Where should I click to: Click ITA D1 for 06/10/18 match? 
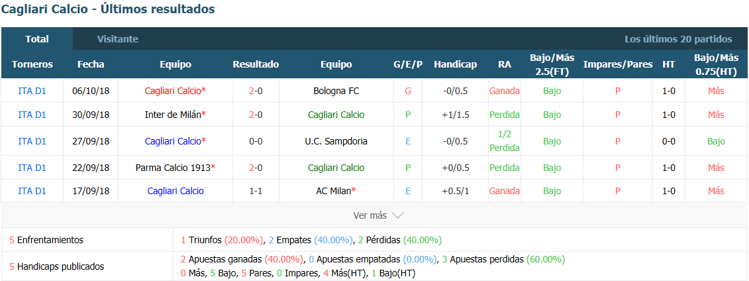click(32, 91)
